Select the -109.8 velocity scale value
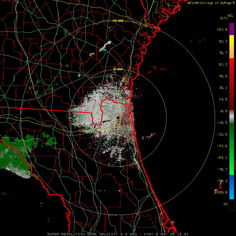Image resolution: width=236 pixels, height=236 pixels. [221, 192]
